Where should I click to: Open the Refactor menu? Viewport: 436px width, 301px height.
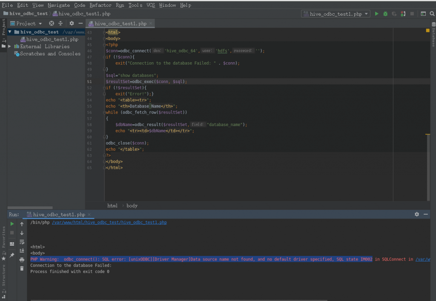pos(100,5)
